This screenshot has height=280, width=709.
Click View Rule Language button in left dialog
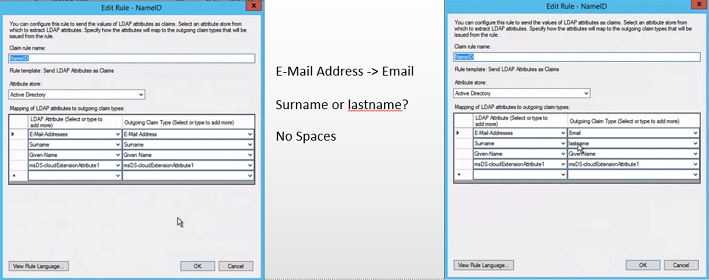click(38, 266)
